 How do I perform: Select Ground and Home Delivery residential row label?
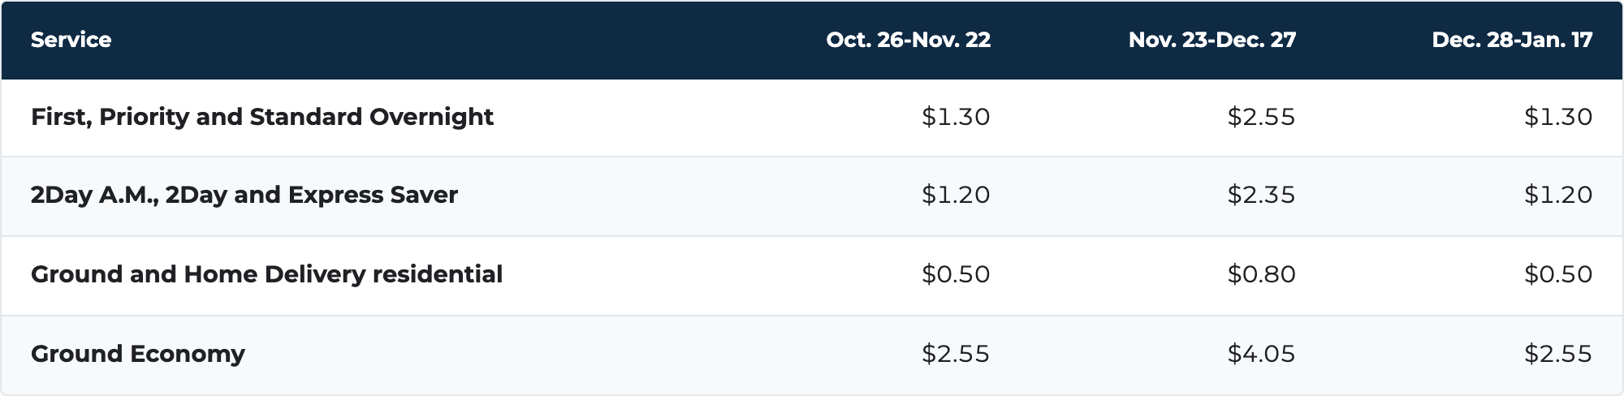coord(266,274)
